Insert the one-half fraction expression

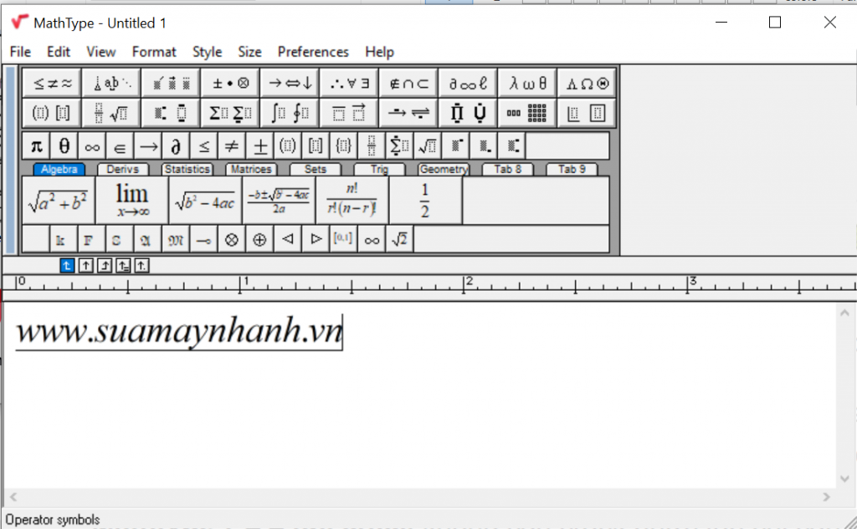pyautogui.click(x=425, y=201)
